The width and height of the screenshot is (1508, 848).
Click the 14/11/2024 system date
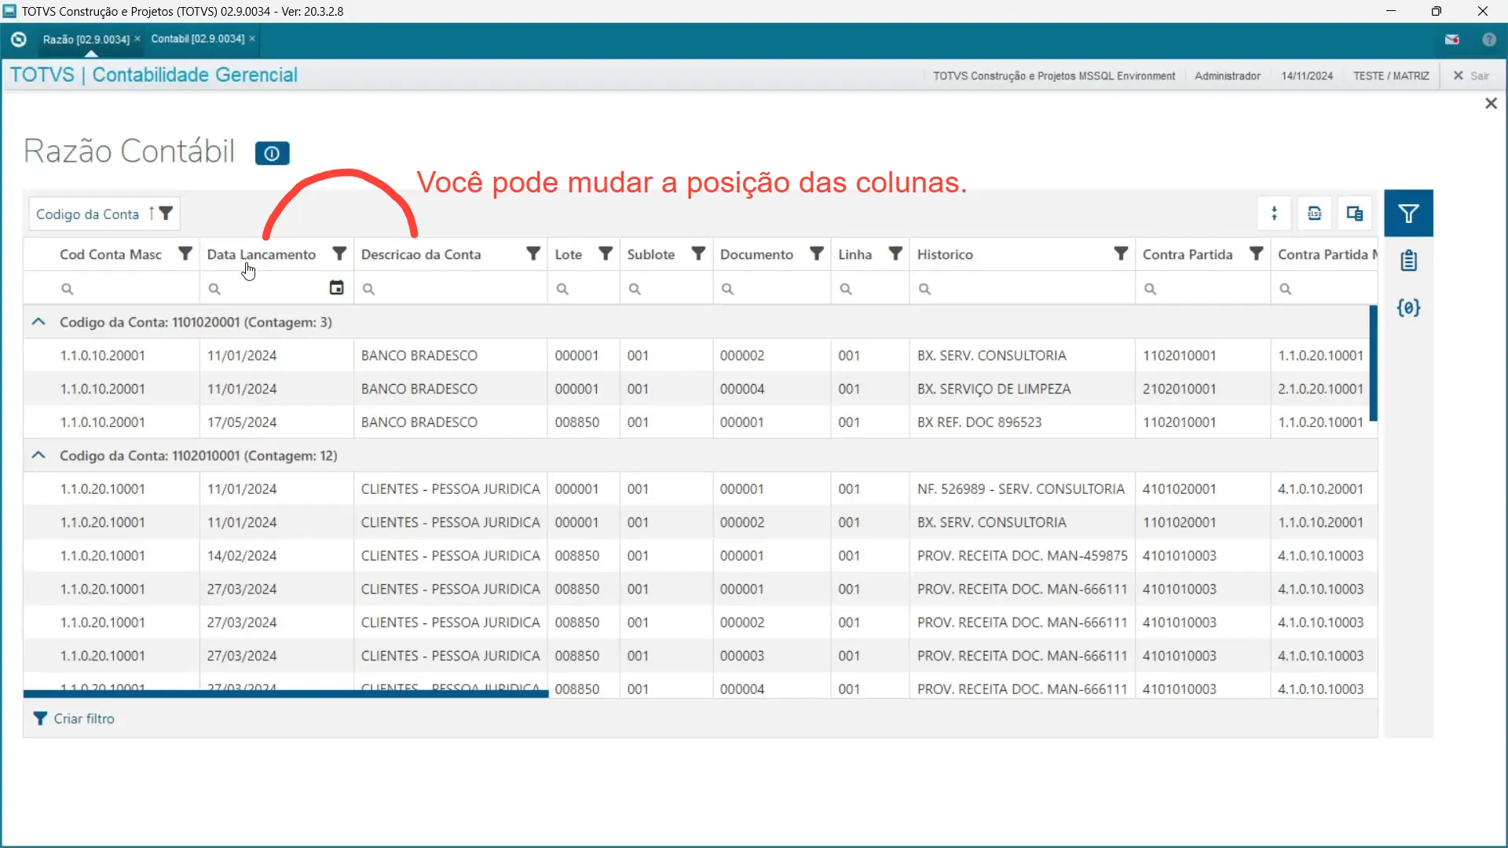pos(1307,76)
